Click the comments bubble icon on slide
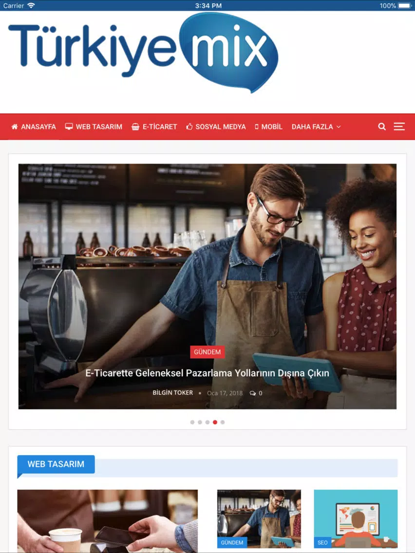The height and width of the screenshot is (553, 415). (x=253, y=393)
